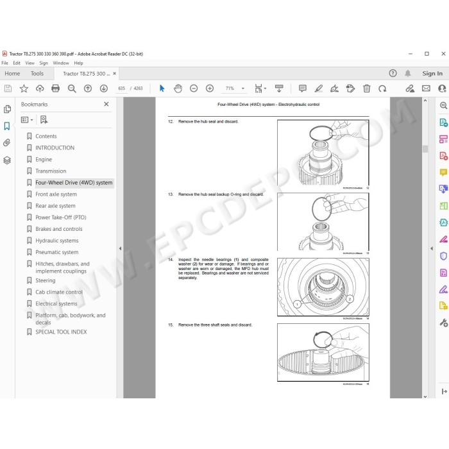Upload the file to cloud
Screen dimensions: 449x449
pyautogui.click(x=40, y=89)
